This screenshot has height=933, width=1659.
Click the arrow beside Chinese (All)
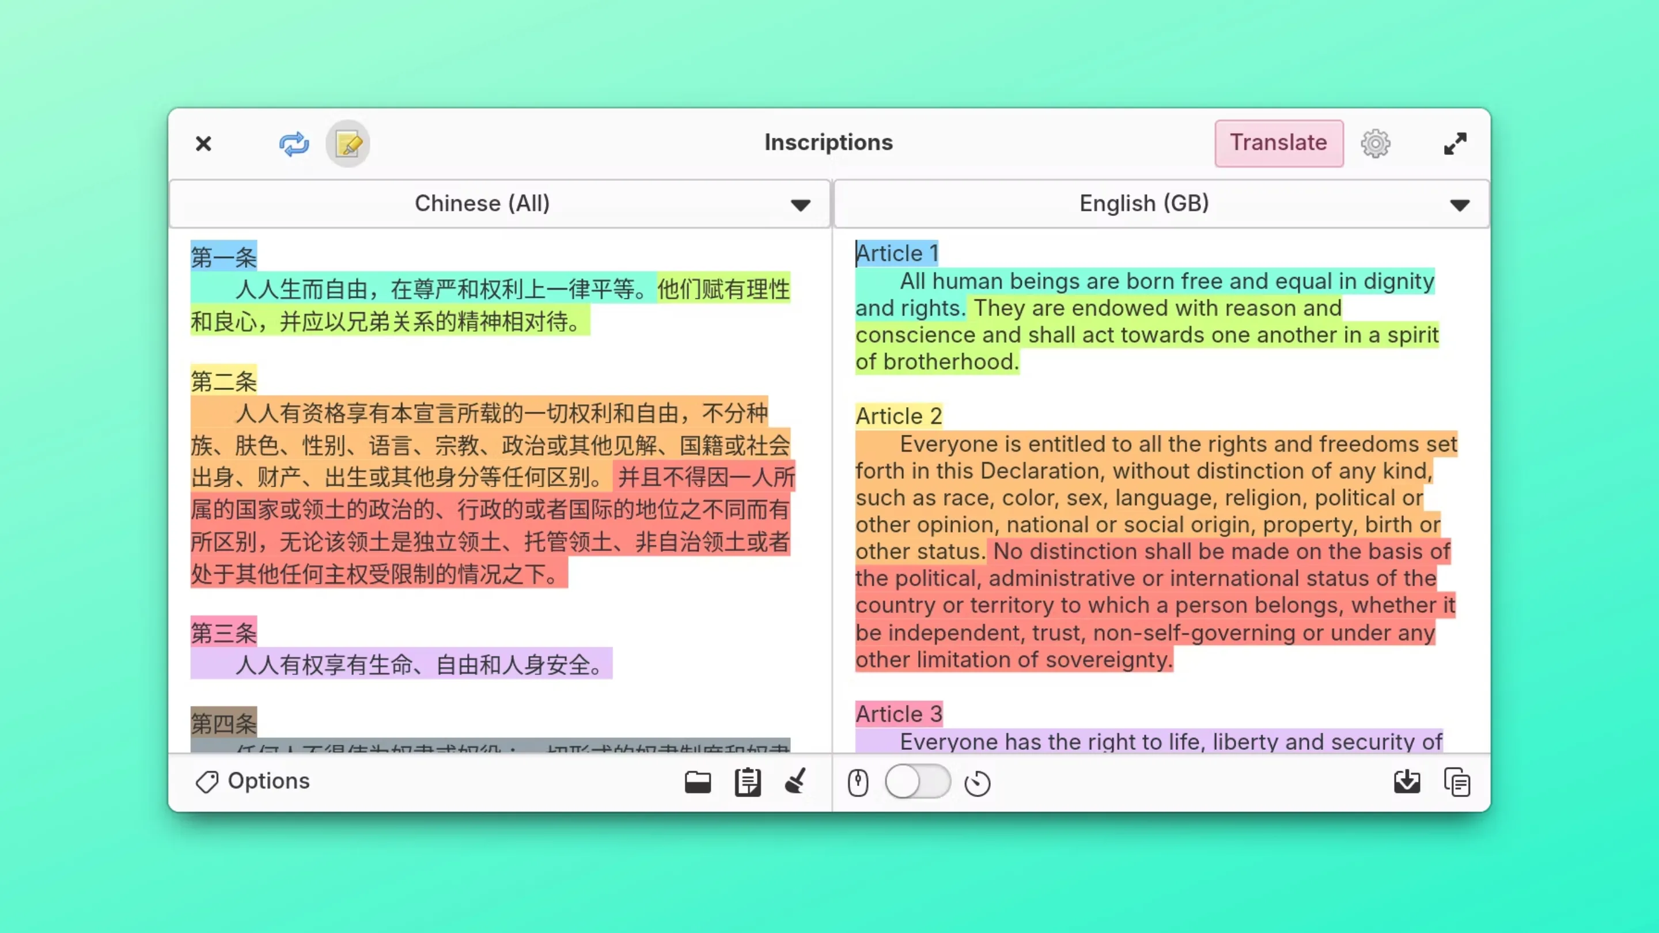tap(800, 206)
